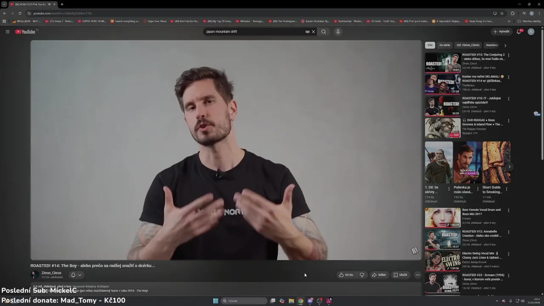544x306 pixels.
Task: Open the notifications bell
Action: [x=519, y=31]
